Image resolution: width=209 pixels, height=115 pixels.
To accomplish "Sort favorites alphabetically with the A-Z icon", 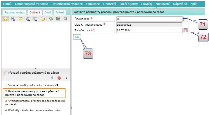I will tap(13, 19).
